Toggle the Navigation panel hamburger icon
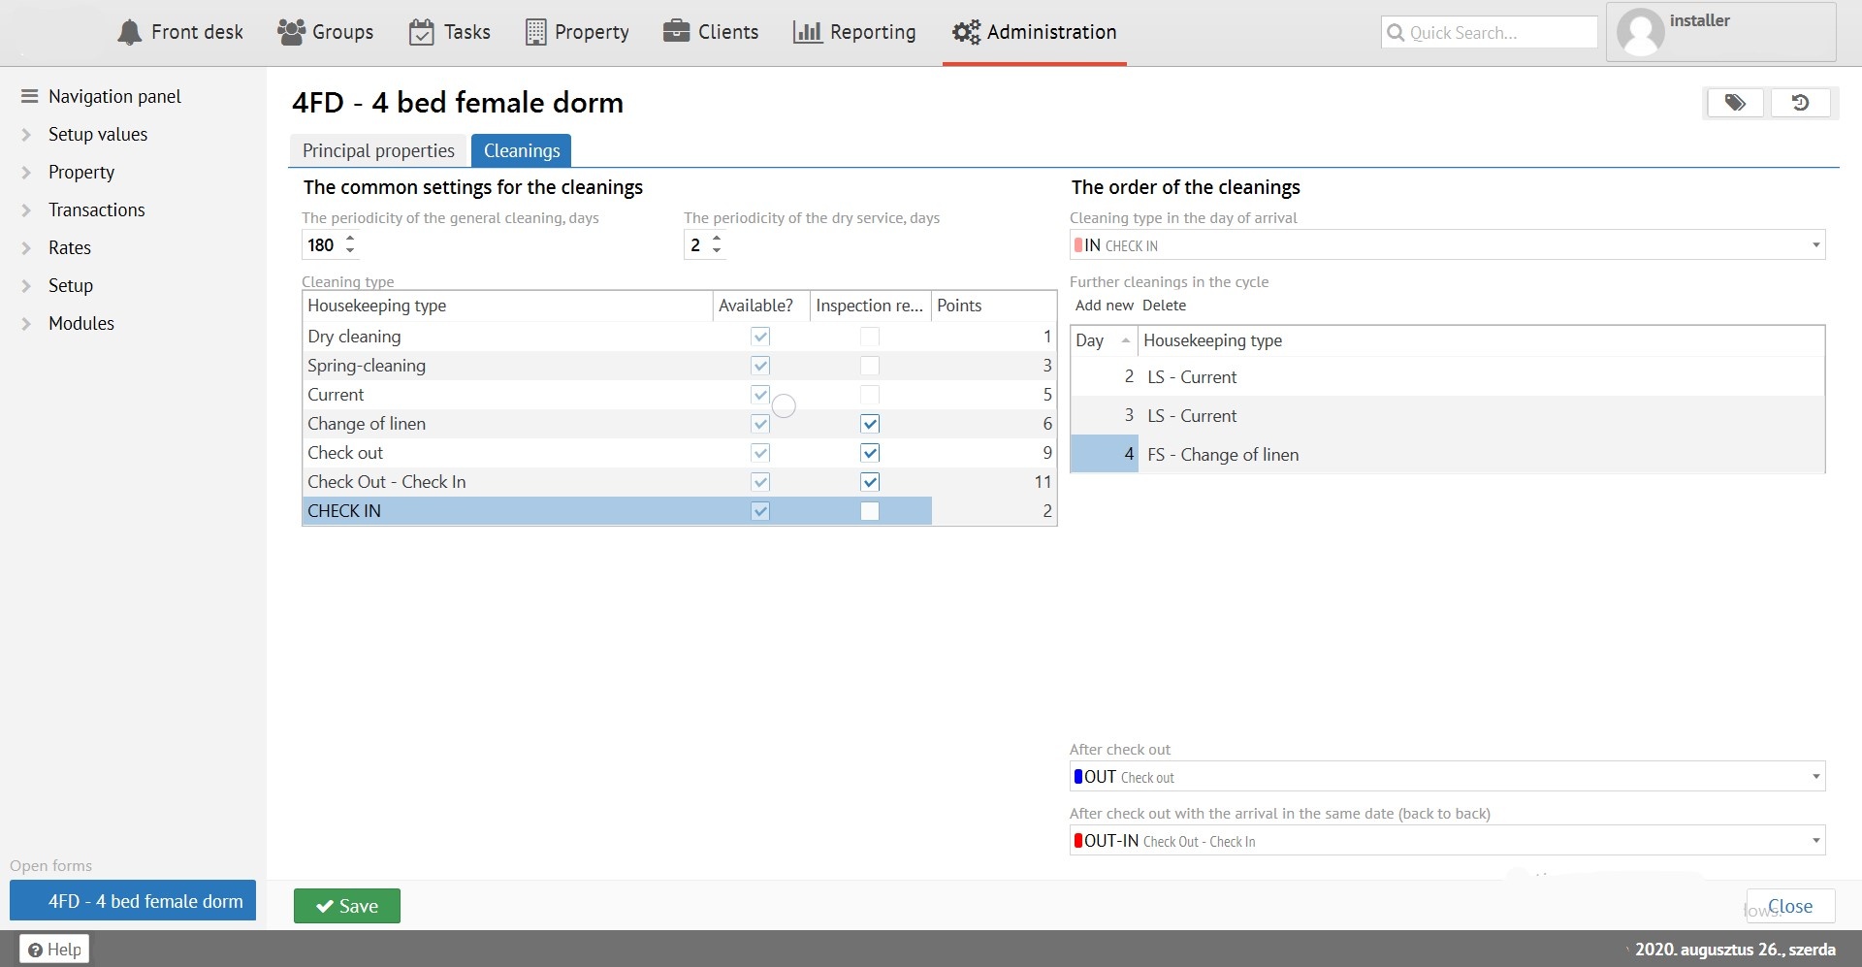The width and height of the screenshot is (1862, 967). [29, 96]
